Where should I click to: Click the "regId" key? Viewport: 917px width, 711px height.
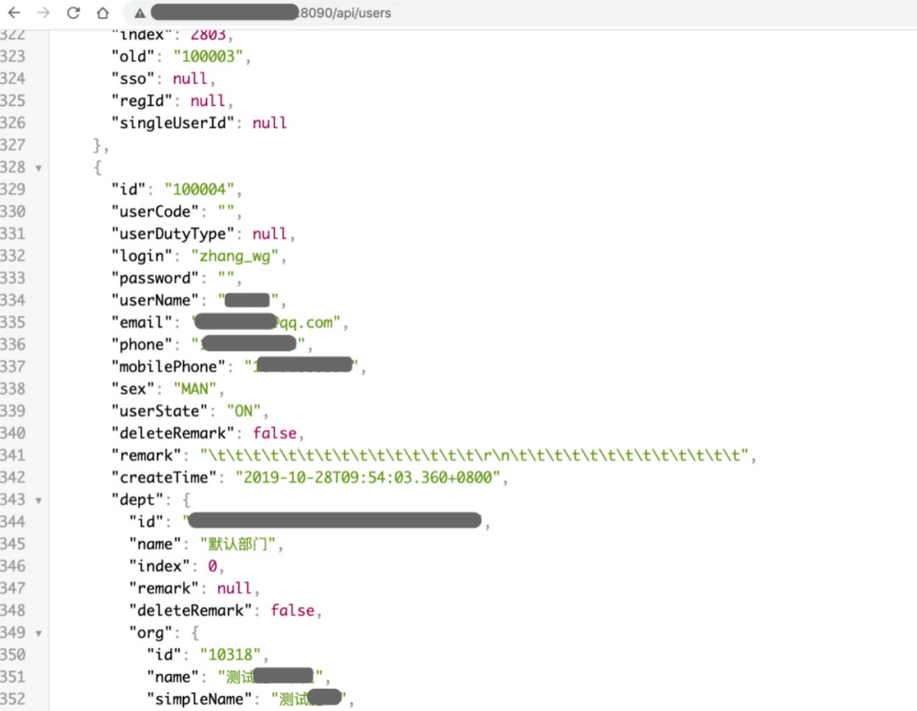click(x=142, y=101)
